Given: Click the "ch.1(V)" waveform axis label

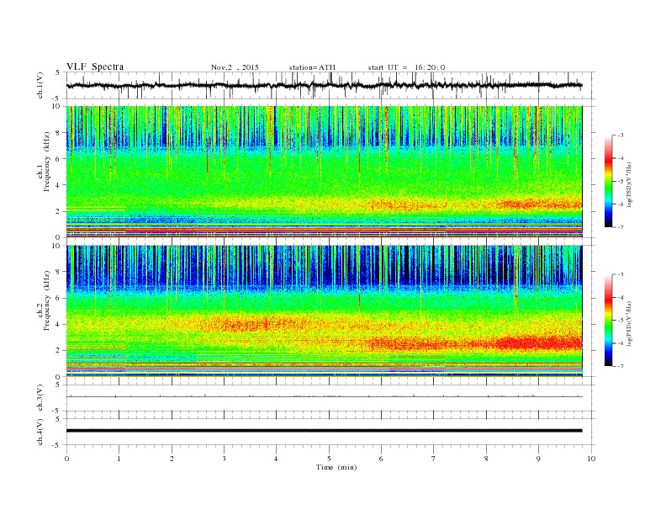Looking at the screenshot, I should coord(40,85).
